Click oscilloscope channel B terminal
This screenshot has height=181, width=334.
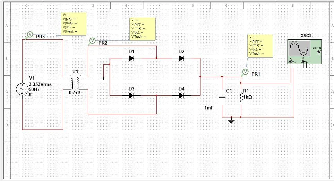pyautogui.click(x=303, y=61)
